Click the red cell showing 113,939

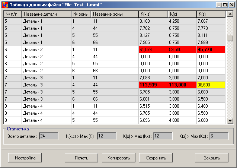coord(153,85)
